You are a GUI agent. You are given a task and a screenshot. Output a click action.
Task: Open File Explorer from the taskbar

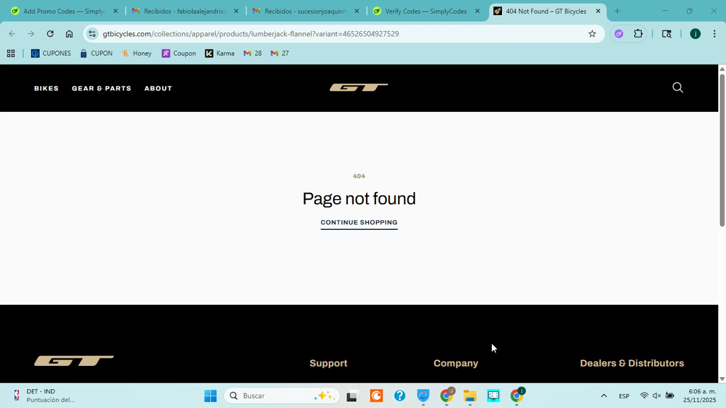click(x=470, y=396)
